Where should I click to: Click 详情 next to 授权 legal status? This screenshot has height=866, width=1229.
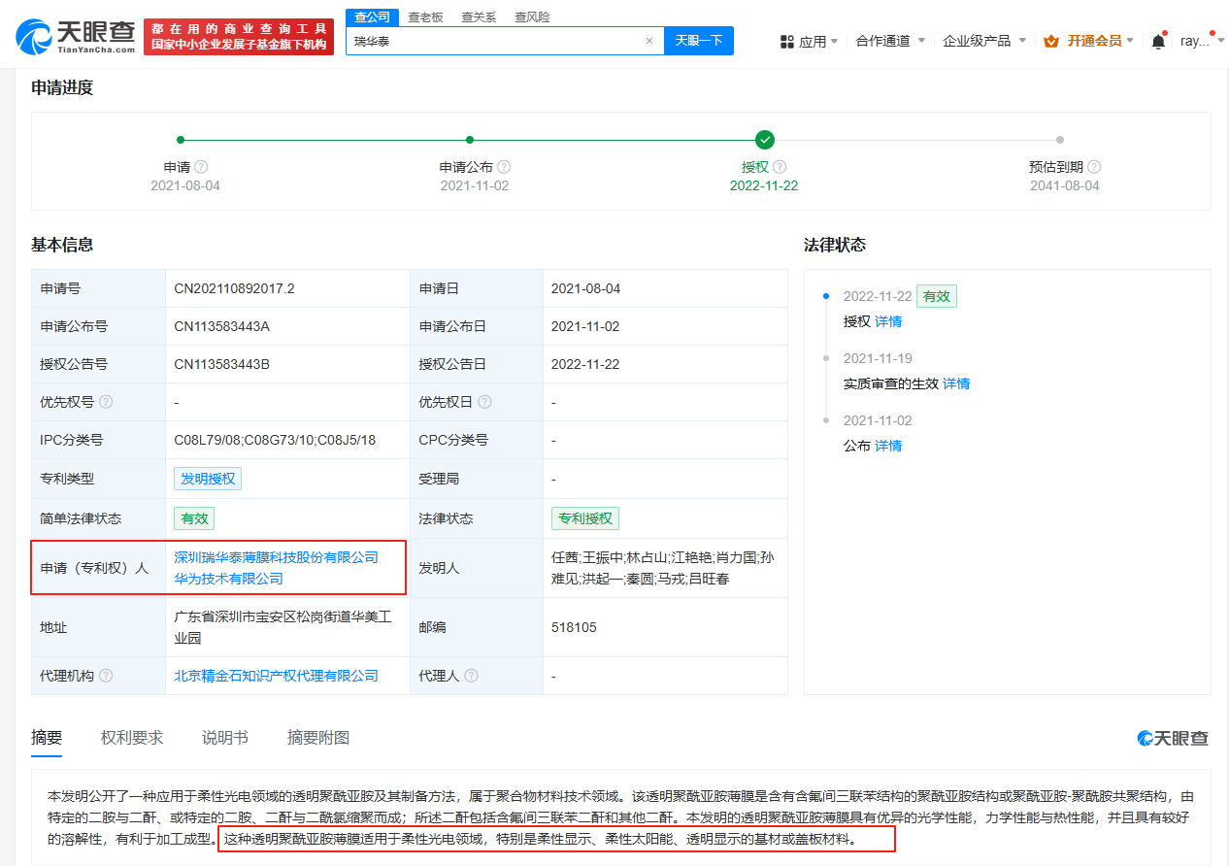pos(888,321)
